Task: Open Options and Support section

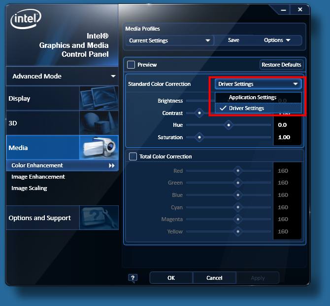Action: coord(62,218)
